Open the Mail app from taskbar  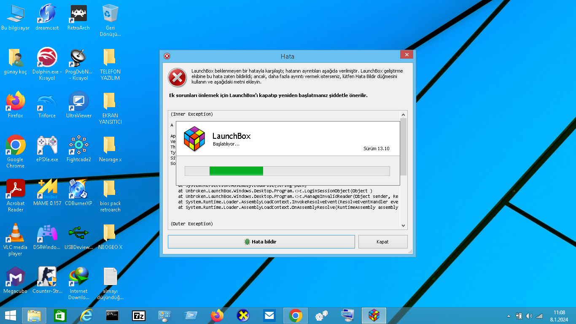269,316
